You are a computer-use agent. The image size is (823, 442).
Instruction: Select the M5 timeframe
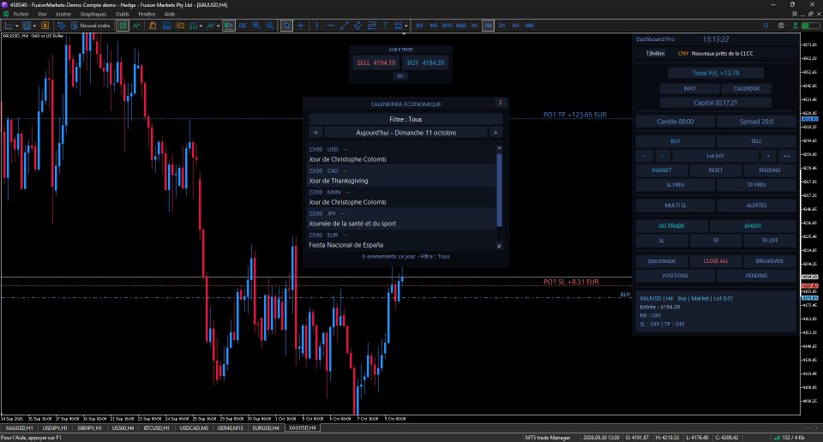coord(433,25)
